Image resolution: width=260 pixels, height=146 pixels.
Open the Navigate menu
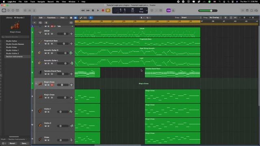[41, 2]
